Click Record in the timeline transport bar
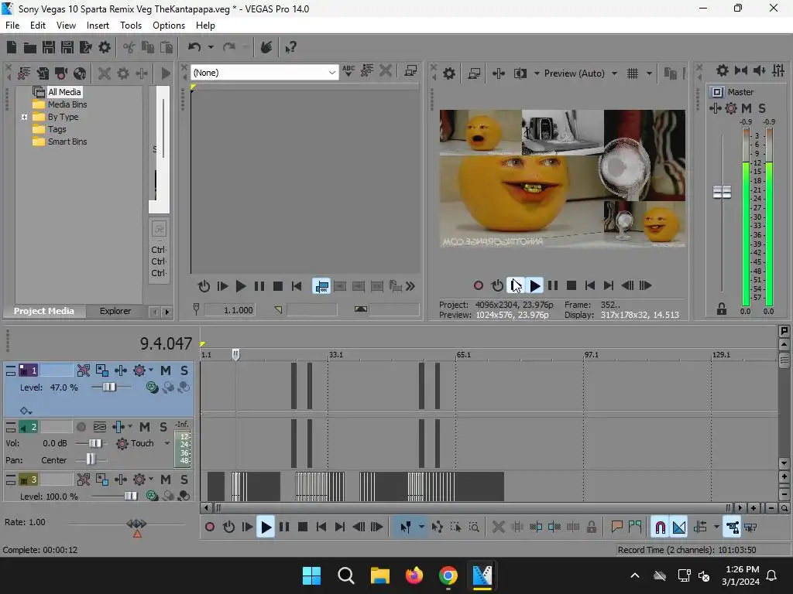 click(210, 527)
